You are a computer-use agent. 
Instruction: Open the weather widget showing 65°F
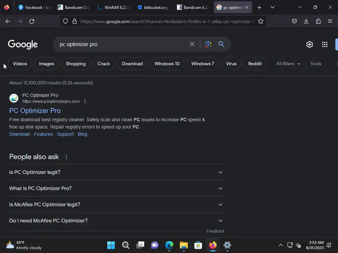pos(24,245)
